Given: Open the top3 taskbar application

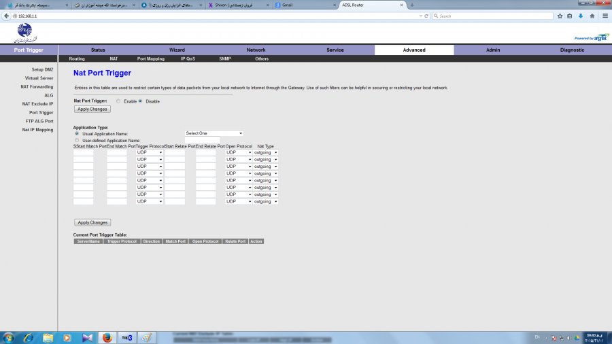Looking at the screenshot, I should 127,338.
